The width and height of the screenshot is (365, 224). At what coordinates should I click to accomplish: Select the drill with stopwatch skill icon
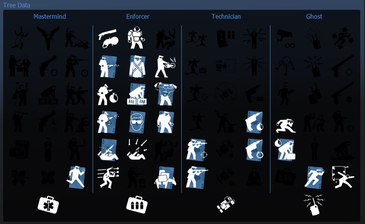(254, 122)
